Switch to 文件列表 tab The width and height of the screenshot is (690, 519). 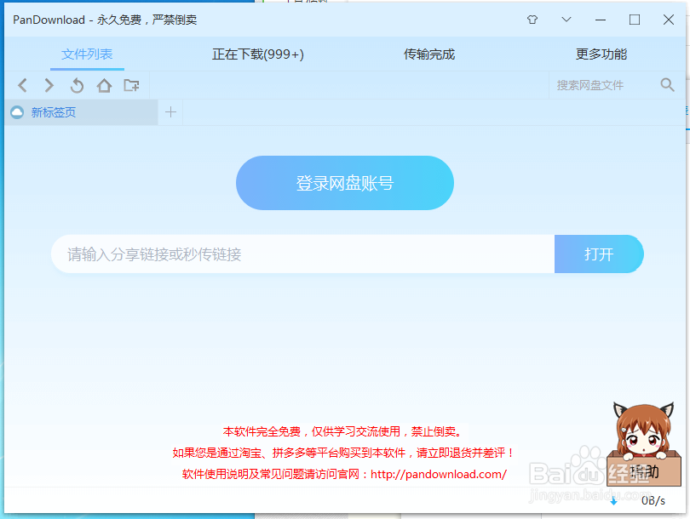click(87, 54)
